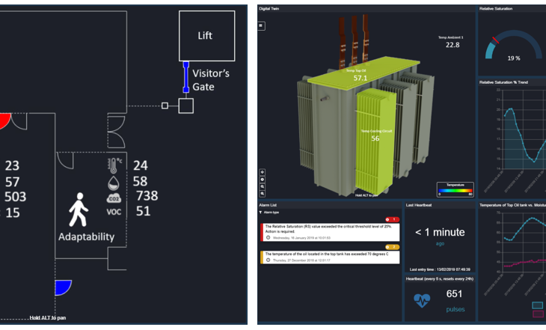
Task: Open the Digital Twin hamburger menu
Action: click(x=262, y=25)
